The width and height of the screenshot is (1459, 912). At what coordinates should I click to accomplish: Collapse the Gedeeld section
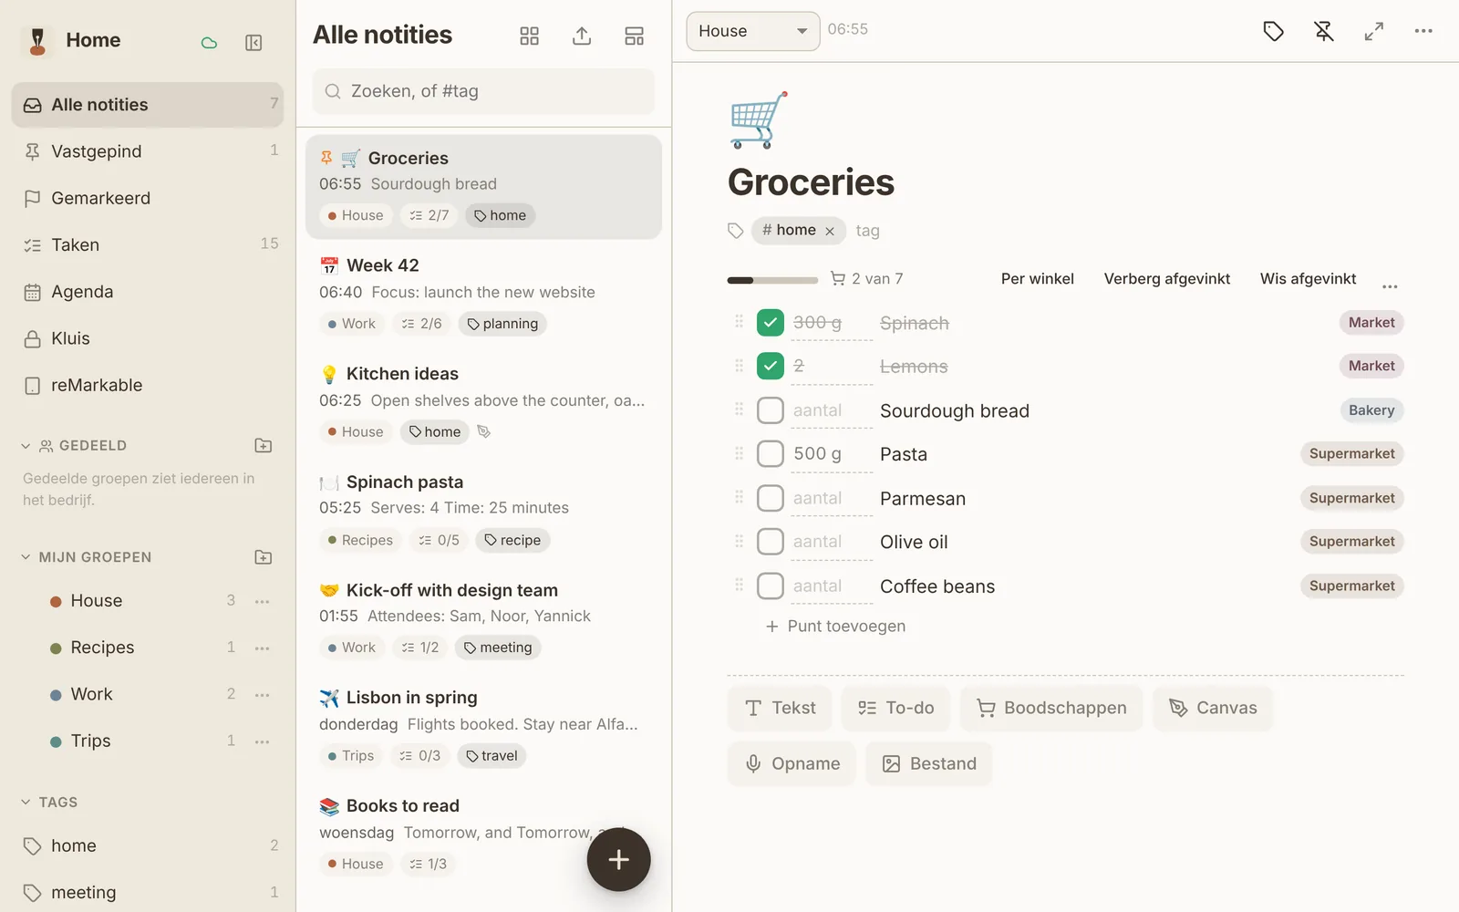[26, 446]
